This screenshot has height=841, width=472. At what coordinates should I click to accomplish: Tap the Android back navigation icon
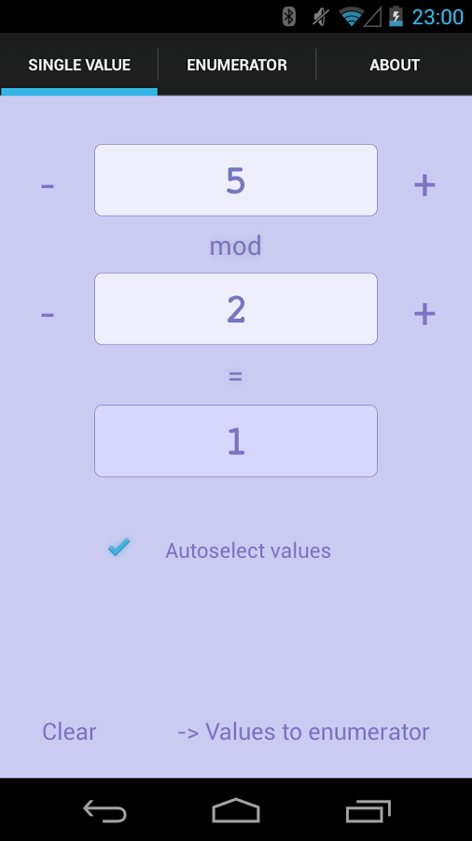coord(104,810)
